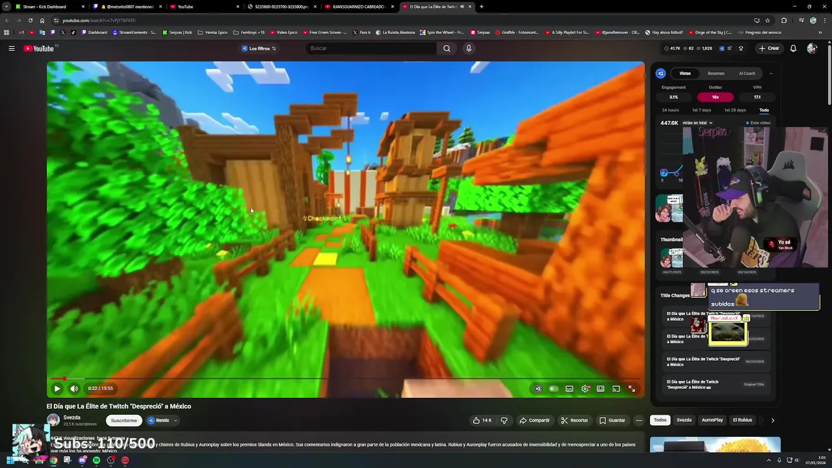Clip the video with Recortar

tap(575, 421)
